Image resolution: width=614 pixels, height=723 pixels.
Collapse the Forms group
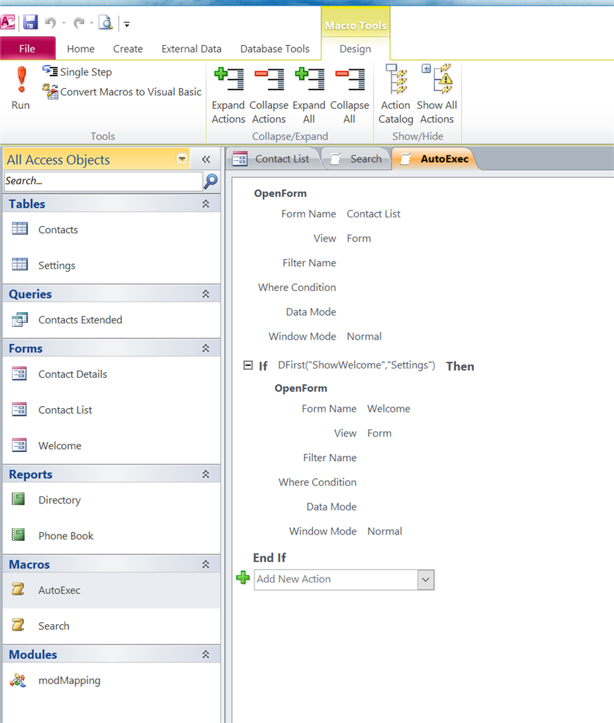coord(206,348)
